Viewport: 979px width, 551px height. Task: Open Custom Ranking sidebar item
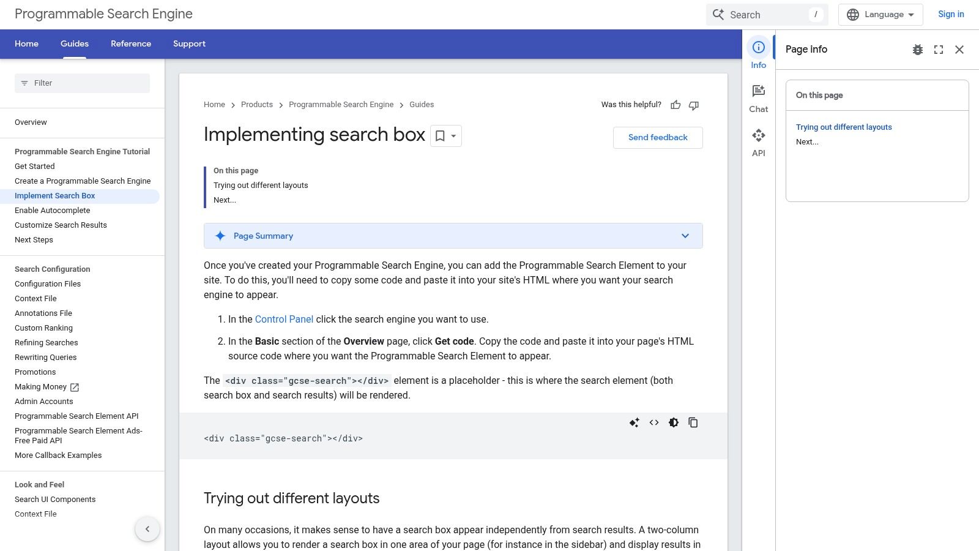pos(43,328)
